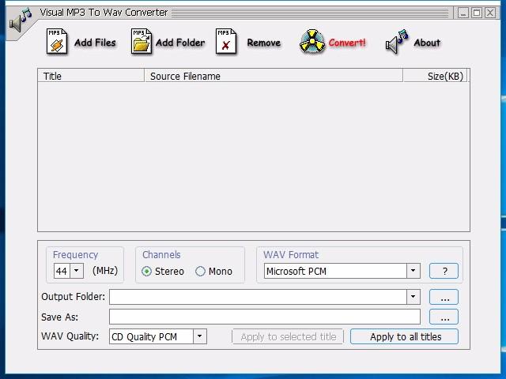The height and width of the screenshot is (379, 506).
Task: Browse Save As with ... button
Action: (444, 317)
